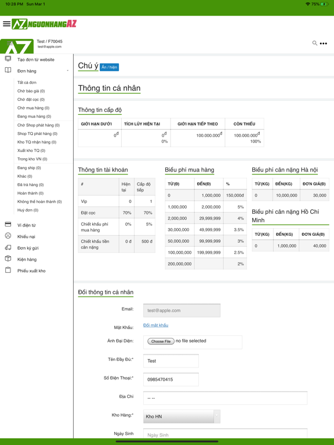The width and height of the screenshot is (334, 445).
Task: Tap the Test / F70045 username text
Action: point(49,42)
